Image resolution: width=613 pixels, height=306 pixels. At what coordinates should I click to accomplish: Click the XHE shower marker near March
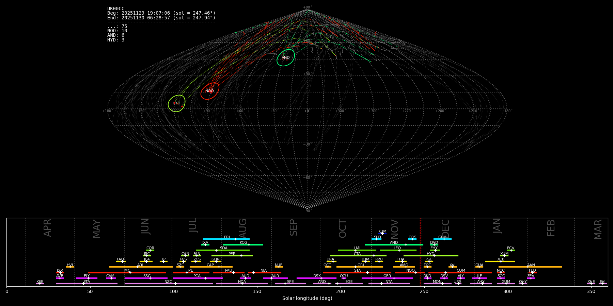pos(591,284)
